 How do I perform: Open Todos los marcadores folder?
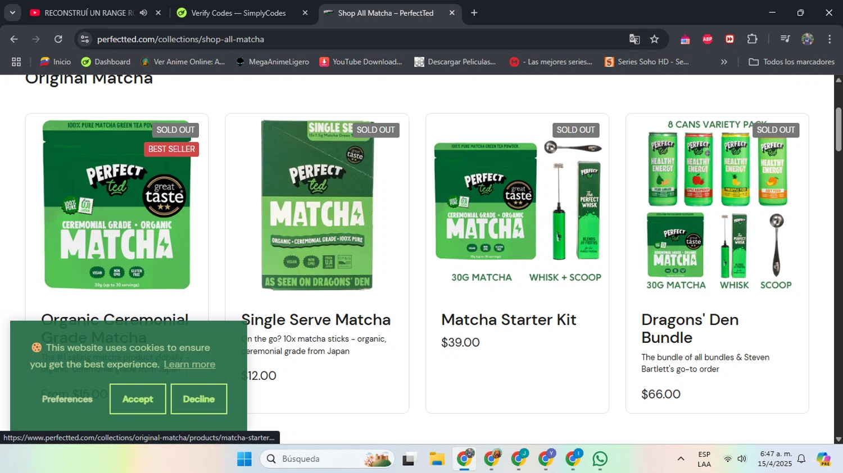[791, 62]
